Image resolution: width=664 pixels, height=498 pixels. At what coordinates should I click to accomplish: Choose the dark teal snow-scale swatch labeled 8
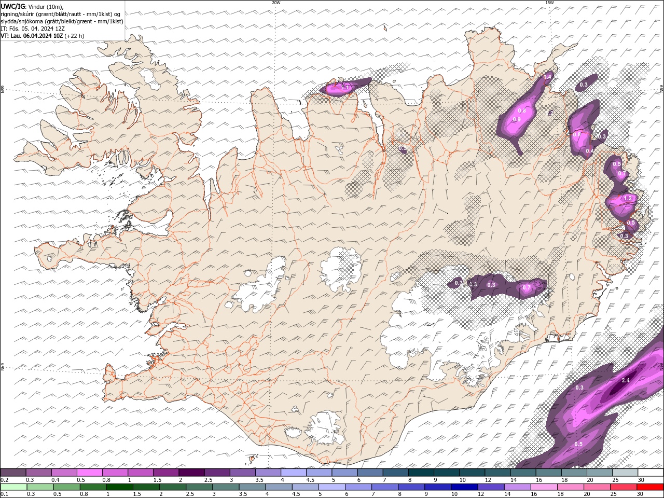tap(421, 473)
